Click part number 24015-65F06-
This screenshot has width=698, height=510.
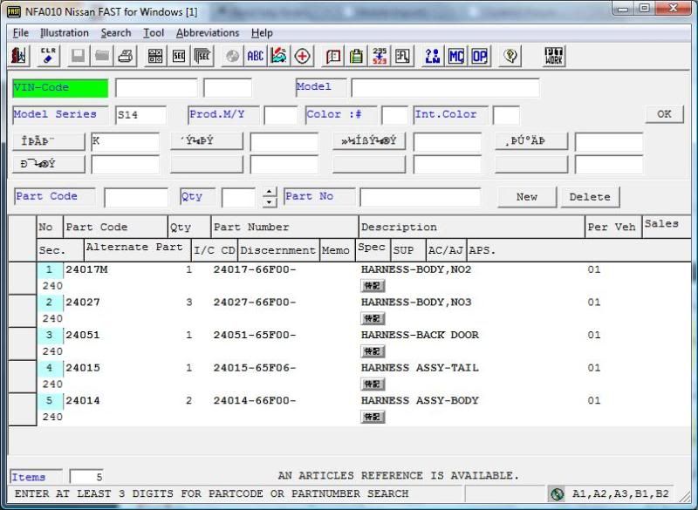coord(255,368)
